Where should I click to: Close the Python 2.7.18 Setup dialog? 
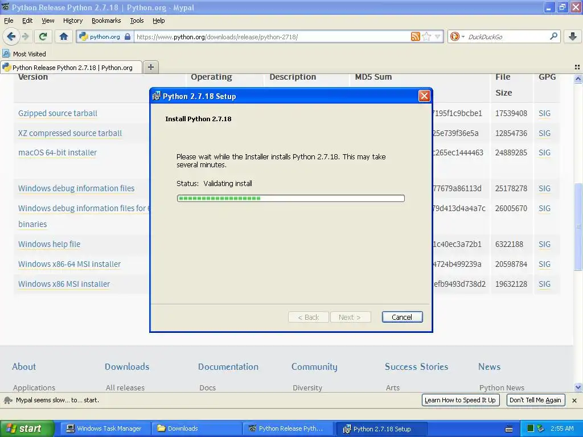424,96
